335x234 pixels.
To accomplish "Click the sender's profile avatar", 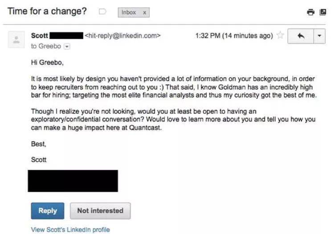I will [16, 40].
